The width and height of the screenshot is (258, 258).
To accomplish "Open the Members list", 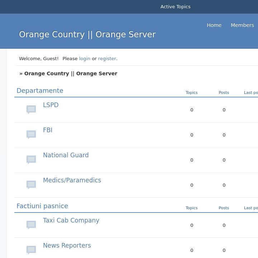I will coord(242,25).
